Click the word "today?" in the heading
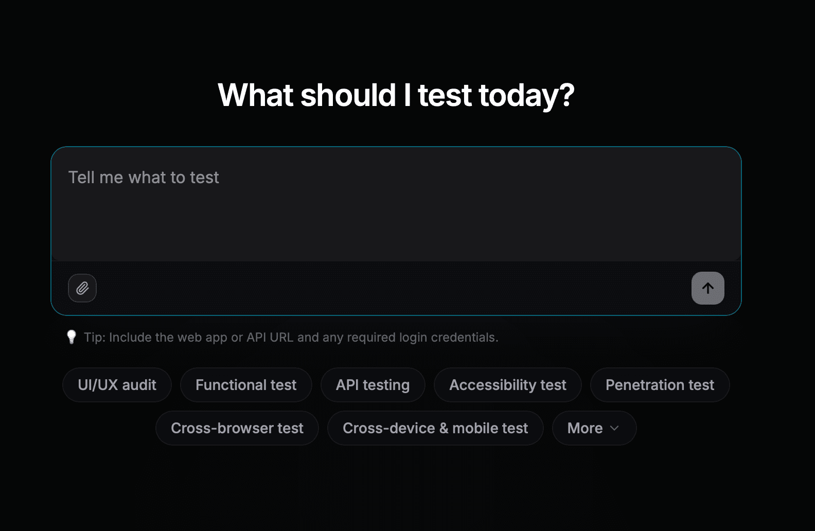815x531 pixels. (x=526, y=96)
